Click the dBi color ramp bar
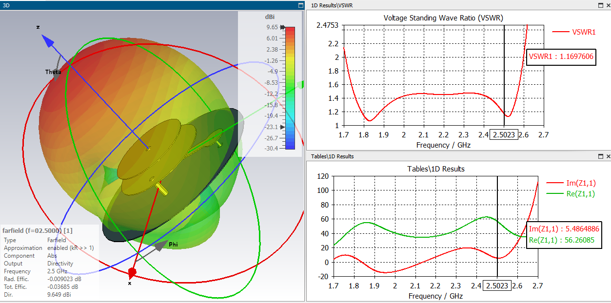The image size is (611, 303). [x=290, y=88]
